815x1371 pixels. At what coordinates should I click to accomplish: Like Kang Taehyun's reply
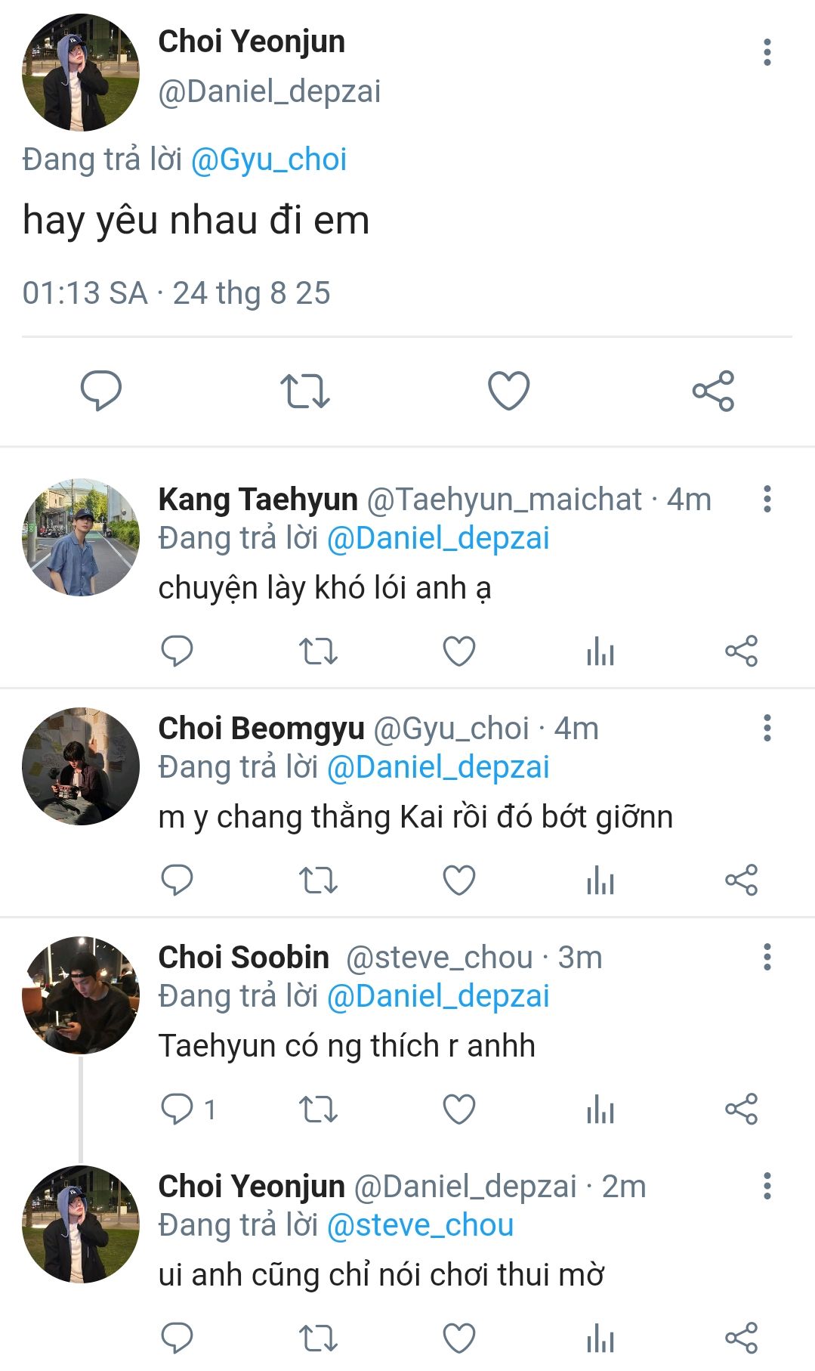[x=458, y=651]
